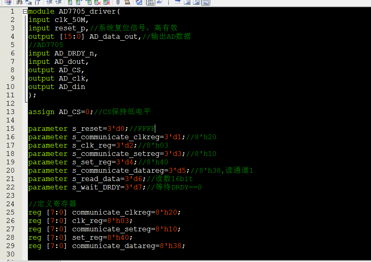The image size is (371, 262).
Task: Collapse the AD7705_driver module fold marker
Action: tap(25, 11)
